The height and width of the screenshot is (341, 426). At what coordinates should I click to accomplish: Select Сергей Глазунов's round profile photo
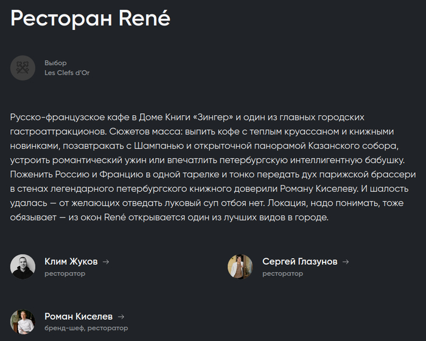click(x=240, y=267)
